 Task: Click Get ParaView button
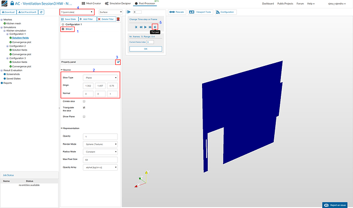[27, 12]
